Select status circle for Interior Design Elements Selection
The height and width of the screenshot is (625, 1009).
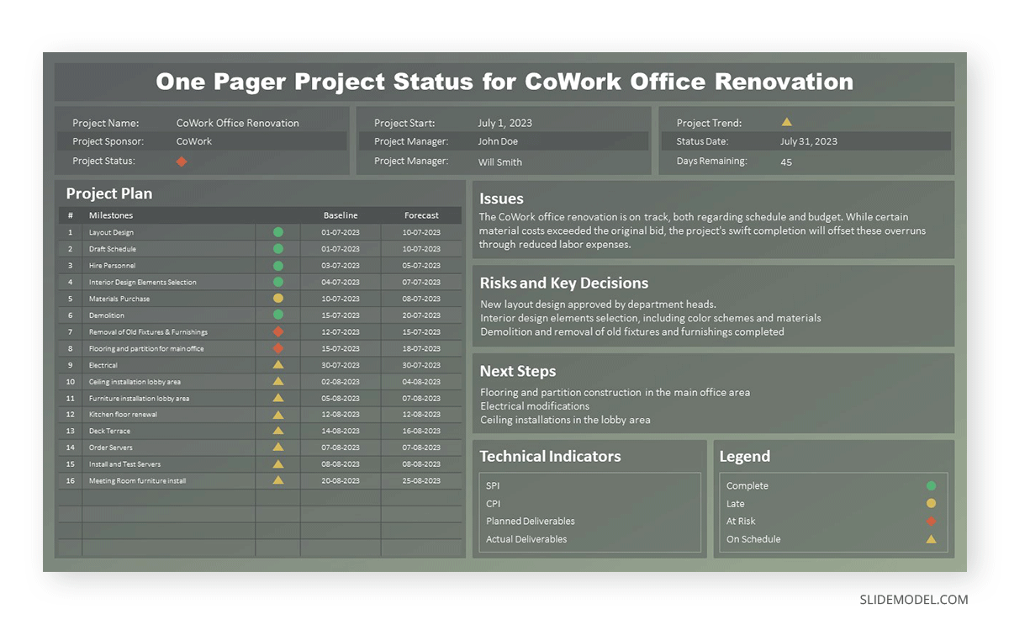(278, 282)
